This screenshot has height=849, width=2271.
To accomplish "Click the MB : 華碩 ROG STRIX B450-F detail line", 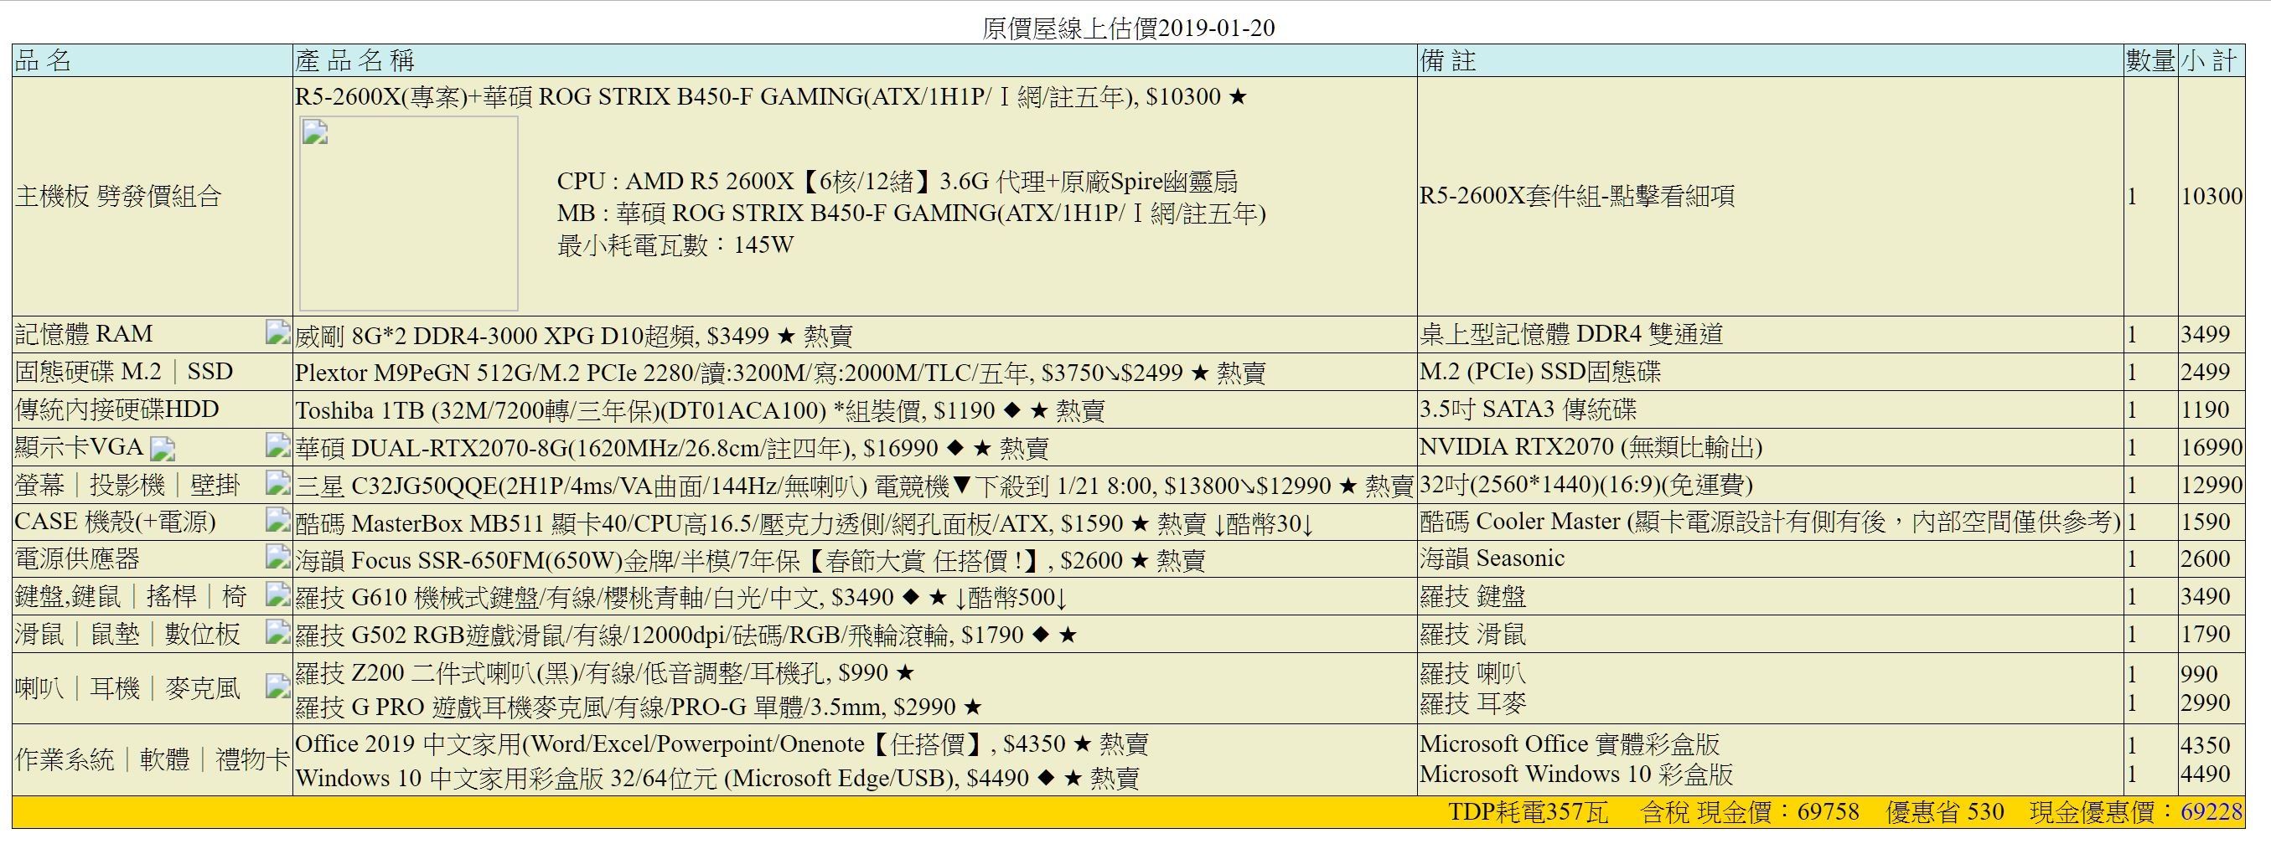I will (x=912, y=214).
